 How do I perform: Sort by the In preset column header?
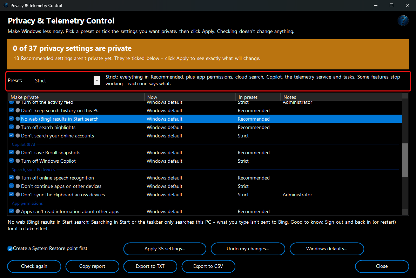[x=258, y=97]
